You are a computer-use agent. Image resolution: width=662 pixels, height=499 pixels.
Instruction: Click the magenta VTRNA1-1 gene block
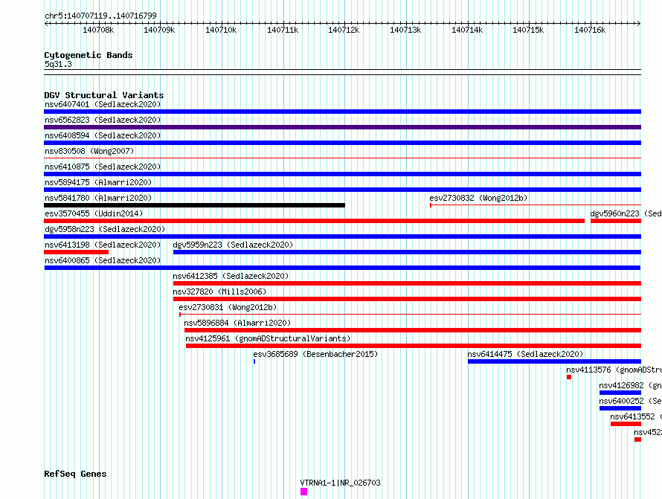point(303,492)
